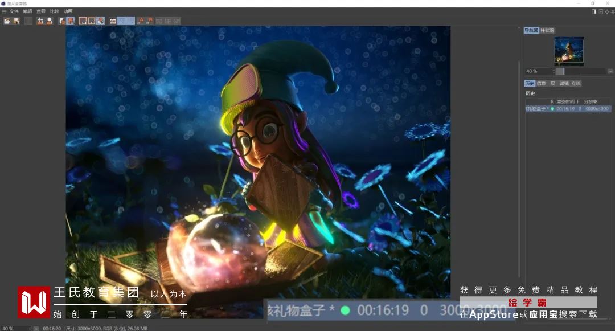Click the toolbar icon before the highlighted display-filter icon

point(61,21)
